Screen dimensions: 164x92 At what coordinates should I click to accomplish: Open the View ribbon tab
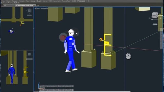point(28,1)
